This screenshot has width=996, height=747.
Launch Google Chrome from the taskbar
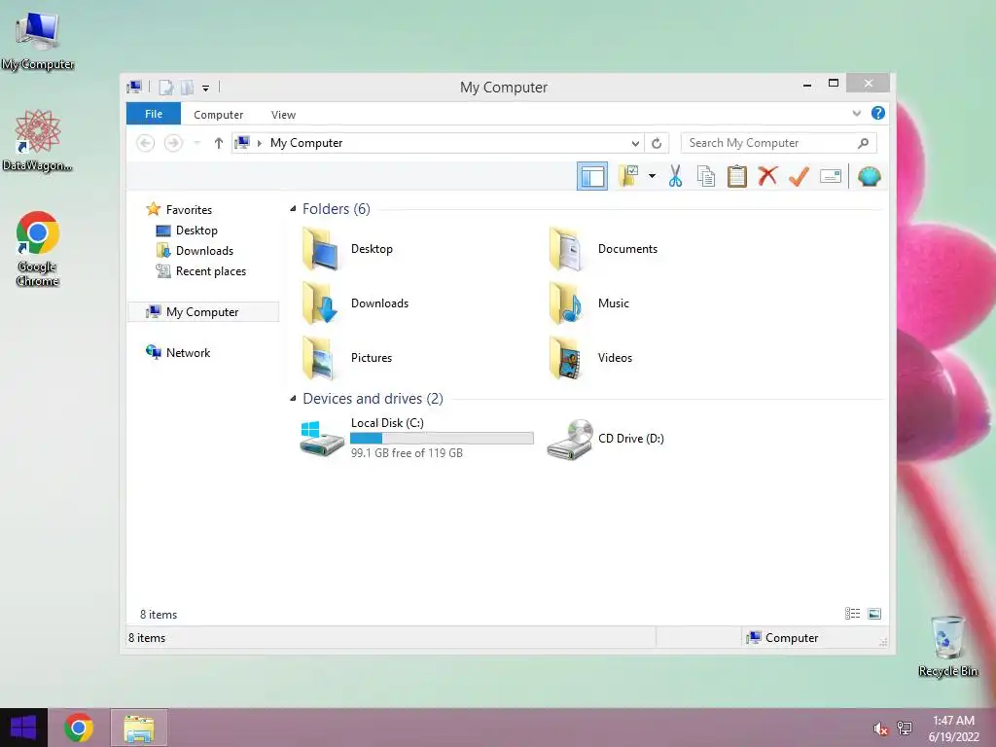[79, 728]
